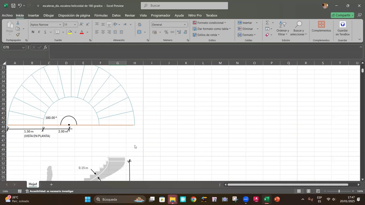Switch to the Fórmulas tab
This screenshot has height=205, width=365.
pyautogui.click(x=101, y=15)
